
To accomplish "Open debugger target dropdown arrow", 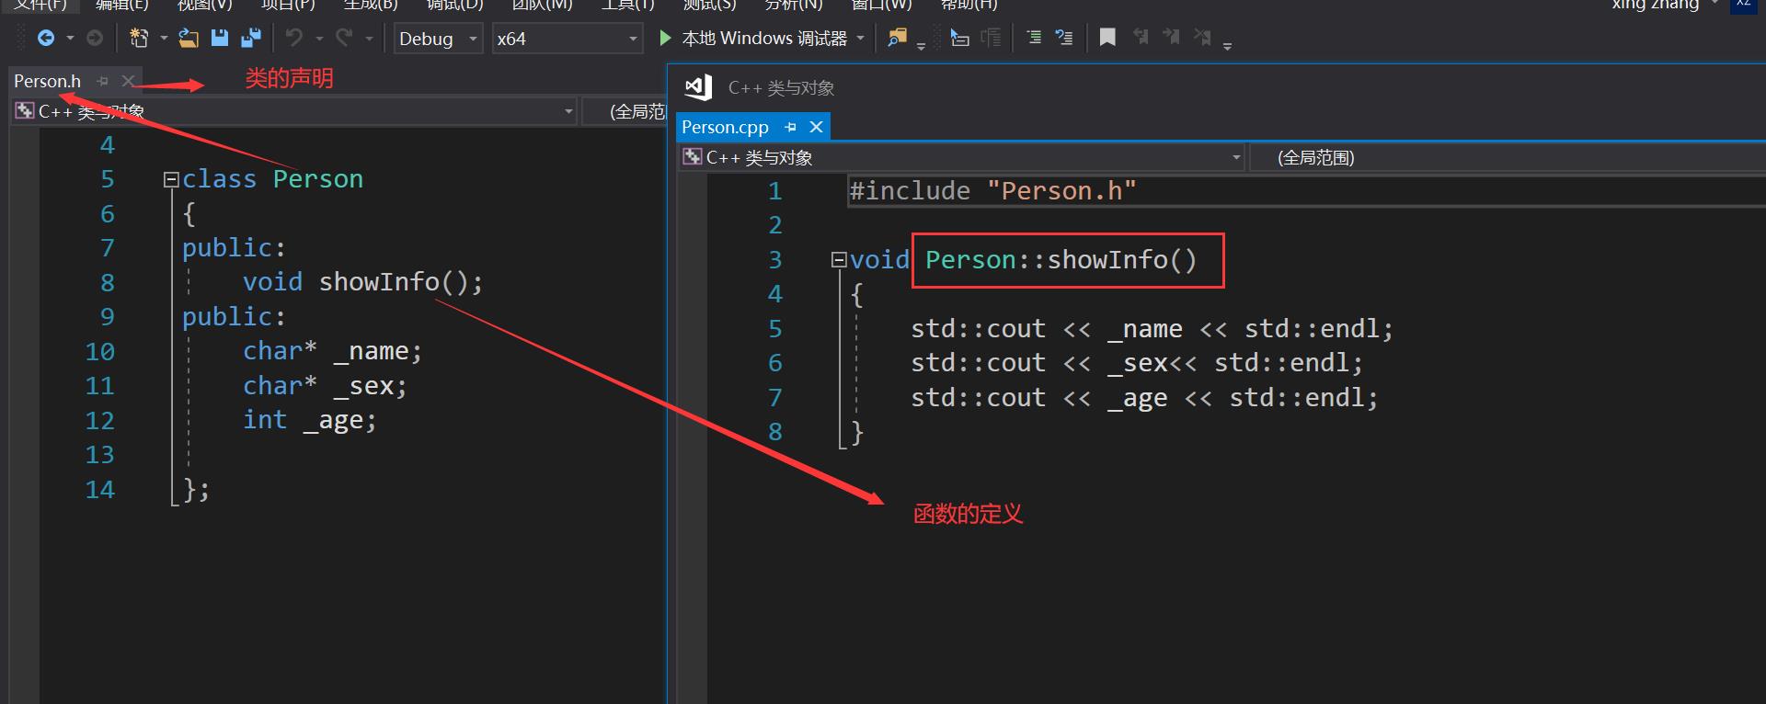I will [x=860, y=38].
